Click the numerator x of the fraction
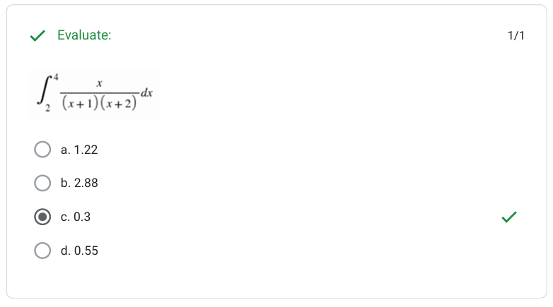Screen dimensions: 553x307 pos(100,84)
